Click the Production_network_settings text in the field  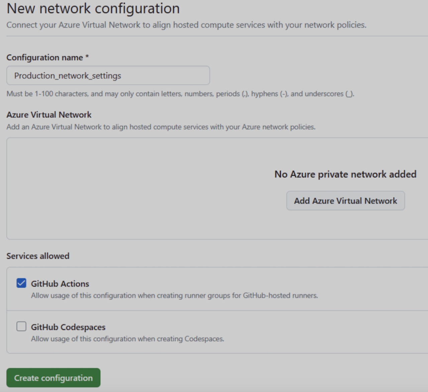[68, 76]
